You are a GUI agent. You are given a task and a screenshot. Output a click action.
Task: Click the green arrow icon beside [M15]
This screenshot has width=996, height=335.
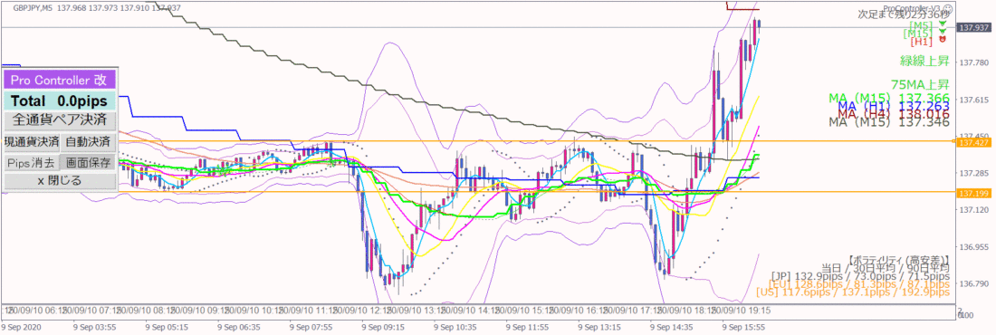pyautogui.click(x=943, y=31)
